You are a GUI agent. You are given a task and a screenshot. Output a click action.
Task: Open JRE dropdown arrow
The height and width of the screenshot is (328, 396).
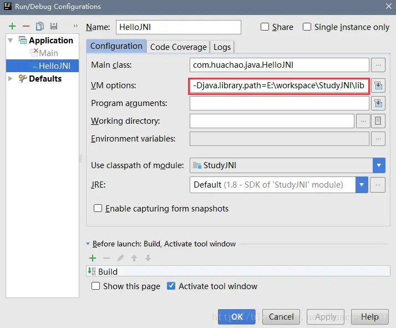coord(362,185)
